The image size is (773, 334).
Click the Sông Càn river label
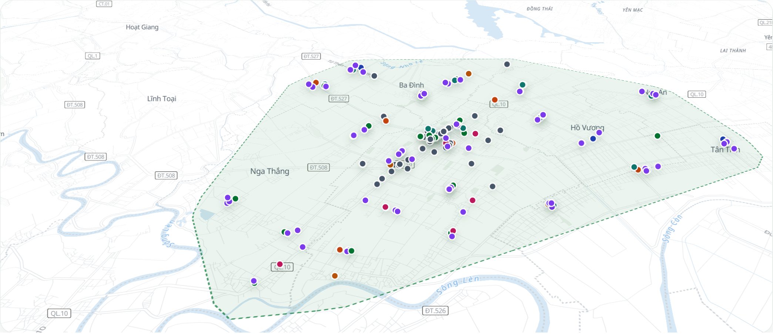coord(672,228)
